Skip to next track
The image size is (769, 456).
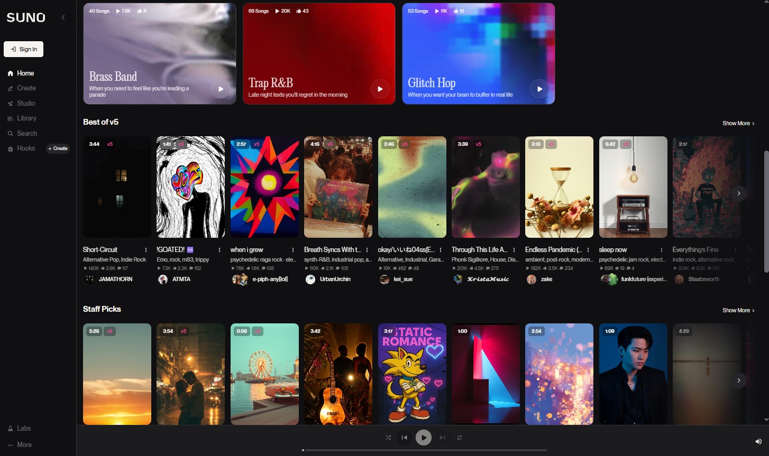443,438
